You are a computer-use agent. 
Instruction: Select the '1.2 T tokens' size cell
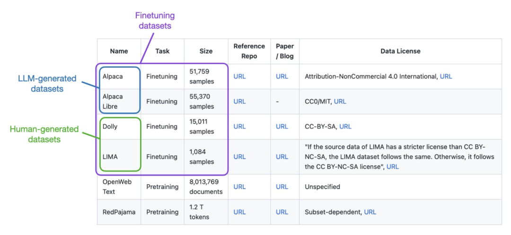pos(206,212)
